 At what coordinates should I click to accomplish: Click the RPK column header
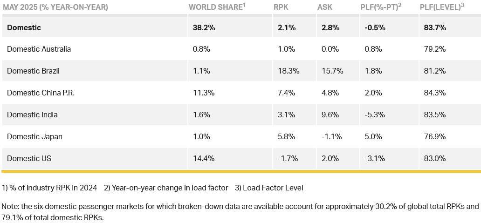(281, 7)
